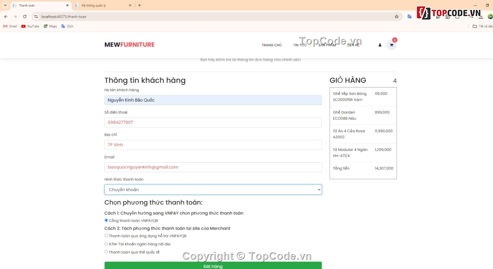Select Thanh toán qua ứng dụng VNPAYQR
Screen dimensions: 493x269
pos(106,236)
